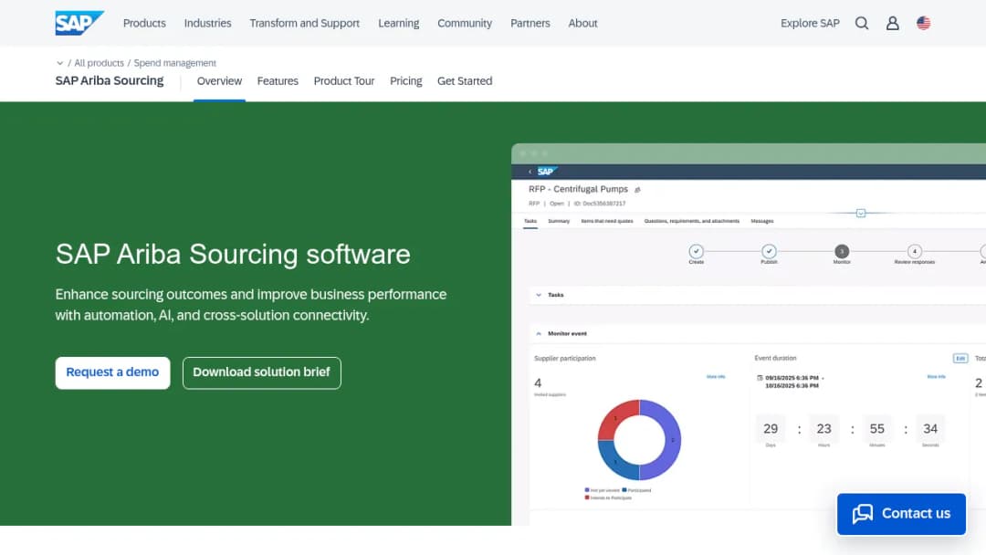Collapse the Monitor event section chevron

point(539,334)
